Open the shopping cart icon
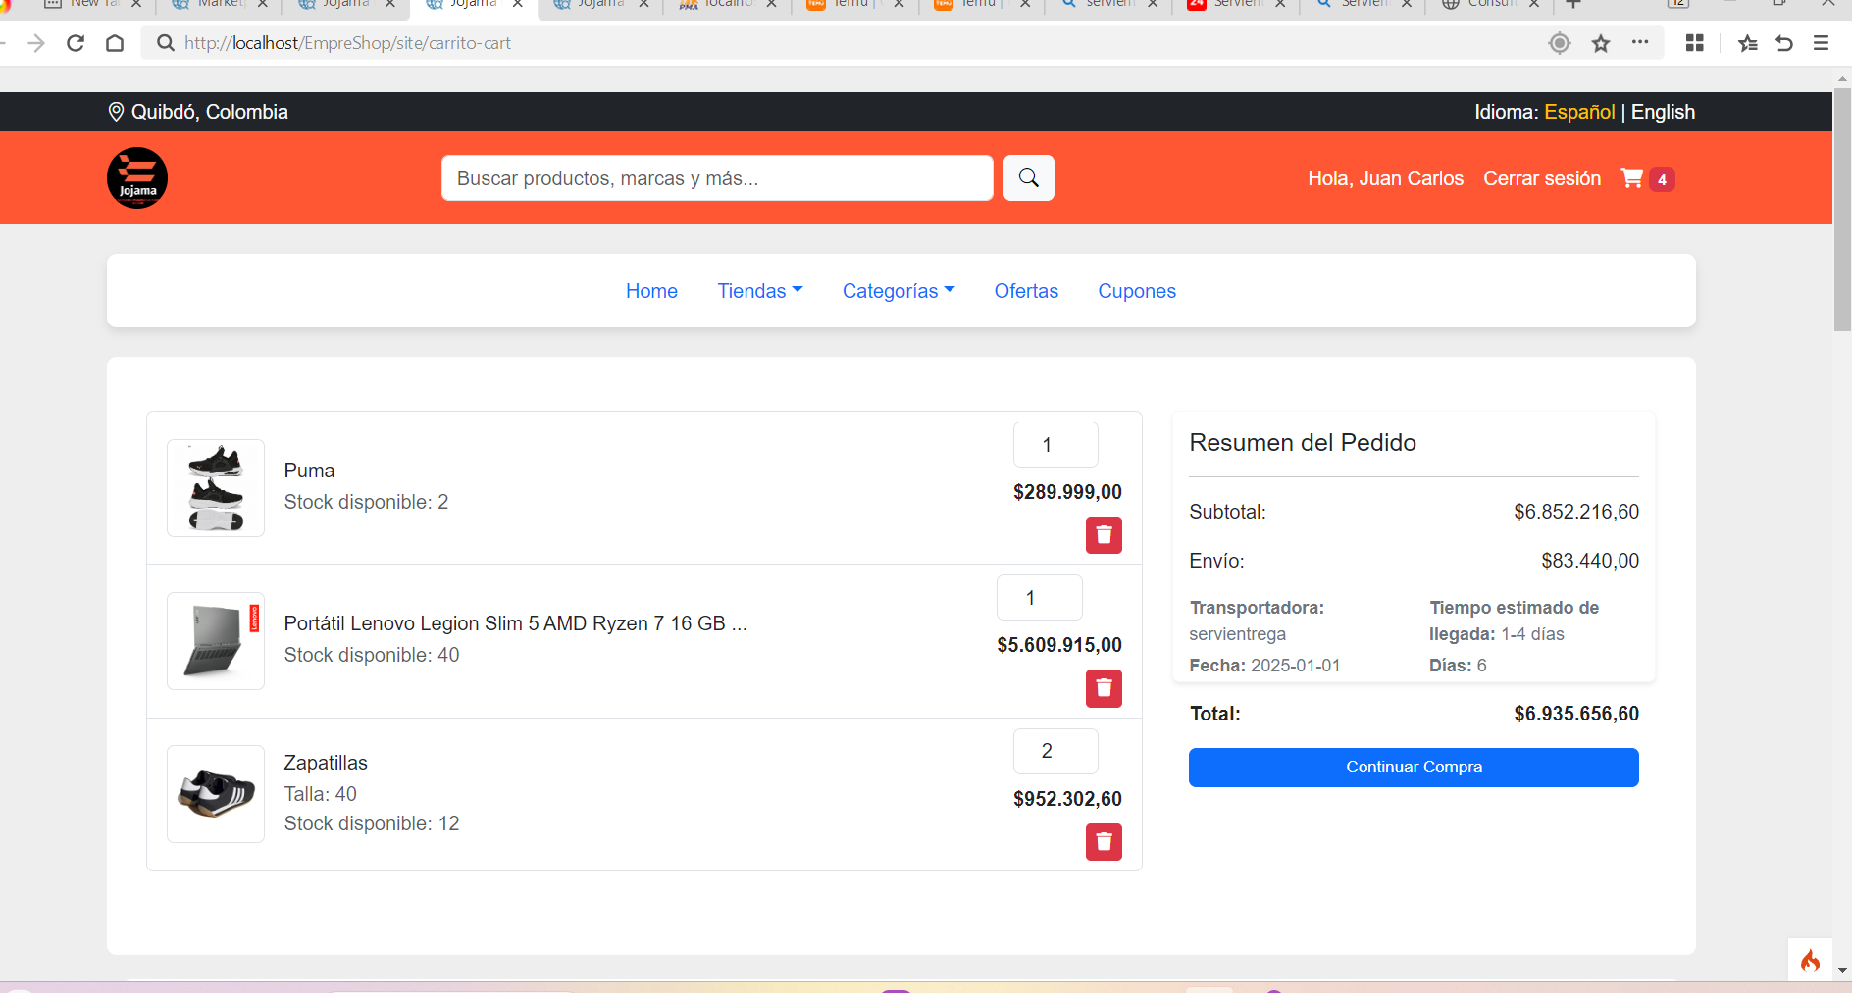 [1632, 178]
